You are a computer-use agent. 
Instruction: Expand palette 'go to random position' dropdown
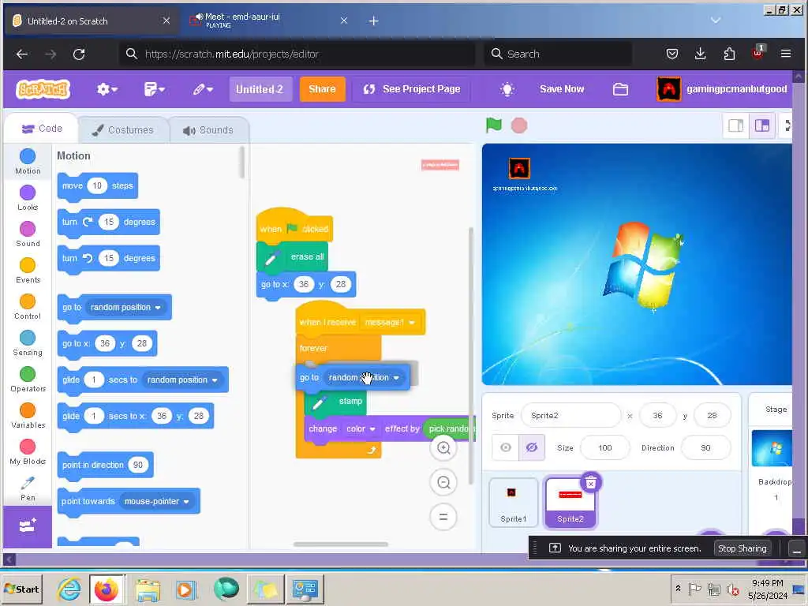(x=158, y=308)
